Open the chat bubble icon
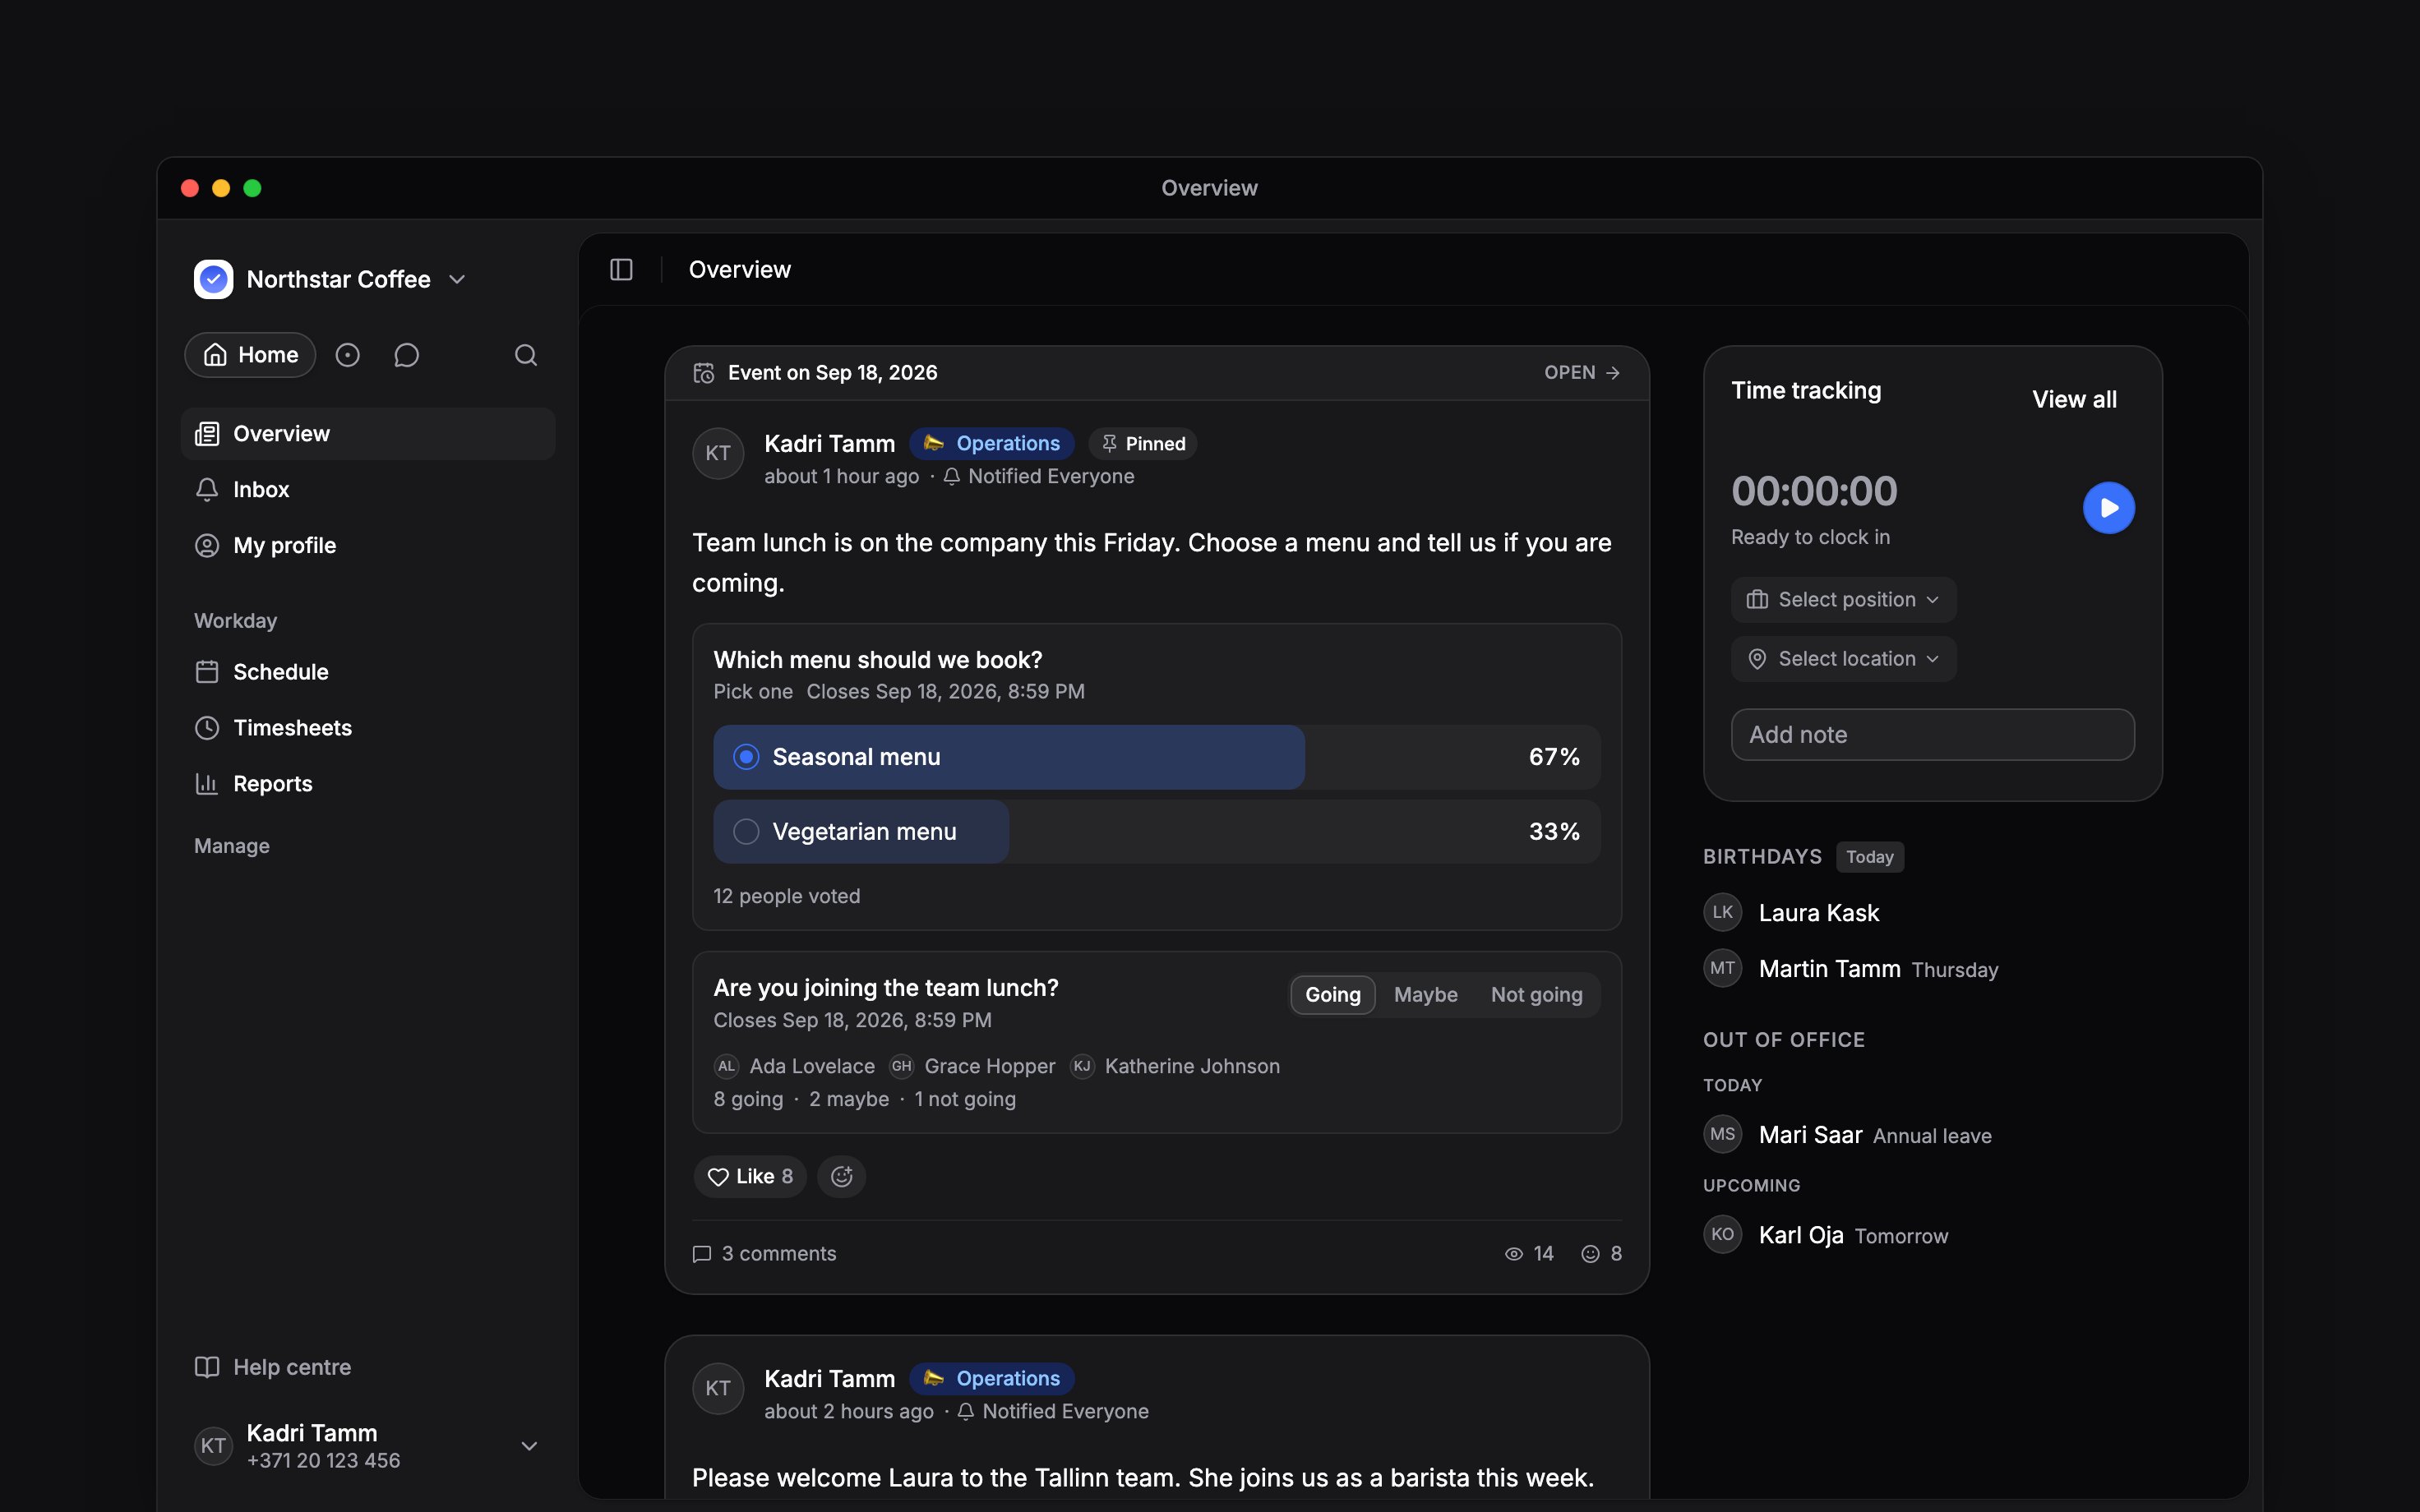This screenshot has width=2420, height=1512. tap(406, 355)
